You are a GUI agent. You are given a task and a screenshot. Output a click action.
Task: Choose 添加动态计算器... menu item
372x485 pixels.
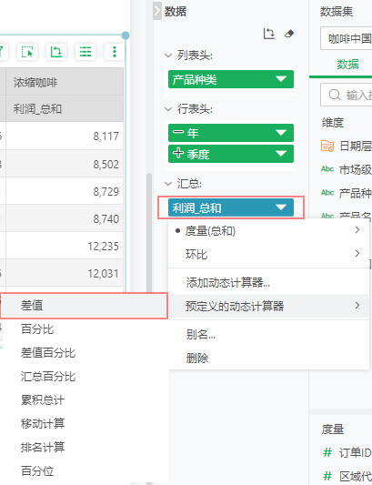[268, 282]
